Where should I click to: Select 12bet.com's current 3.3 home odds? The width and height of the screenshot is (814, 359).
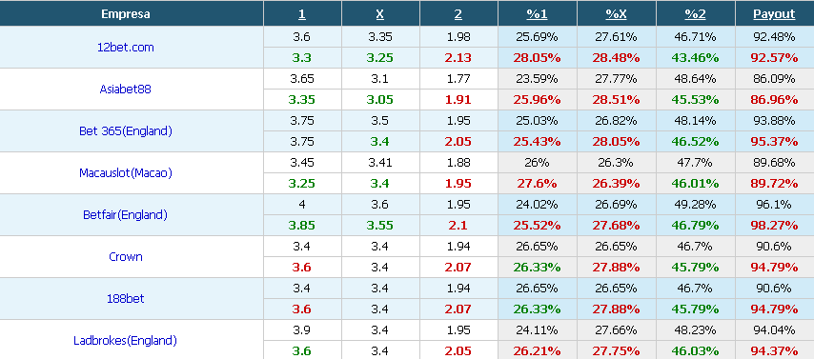tap(302, 57)
